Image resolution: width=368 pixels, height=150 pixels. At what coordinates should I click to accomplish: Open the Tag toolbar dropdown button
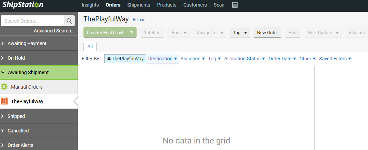point(240,33)
